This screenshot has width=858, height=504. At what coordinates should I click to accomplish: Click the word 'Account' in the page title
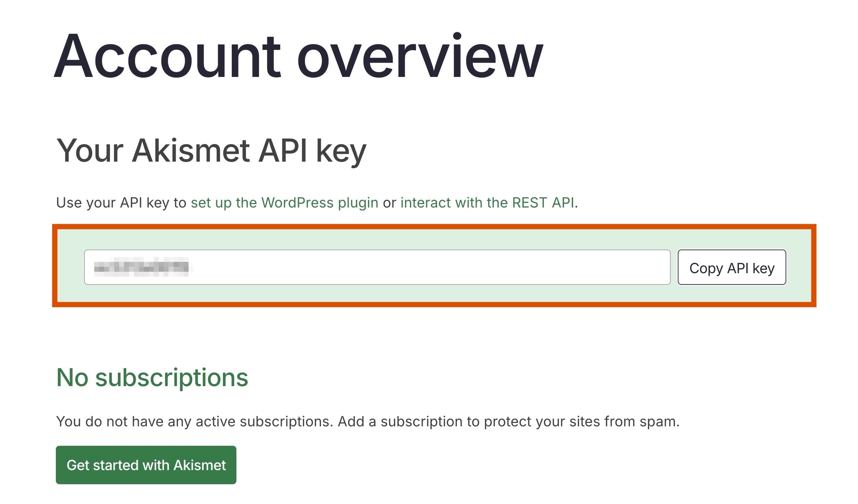167,56
